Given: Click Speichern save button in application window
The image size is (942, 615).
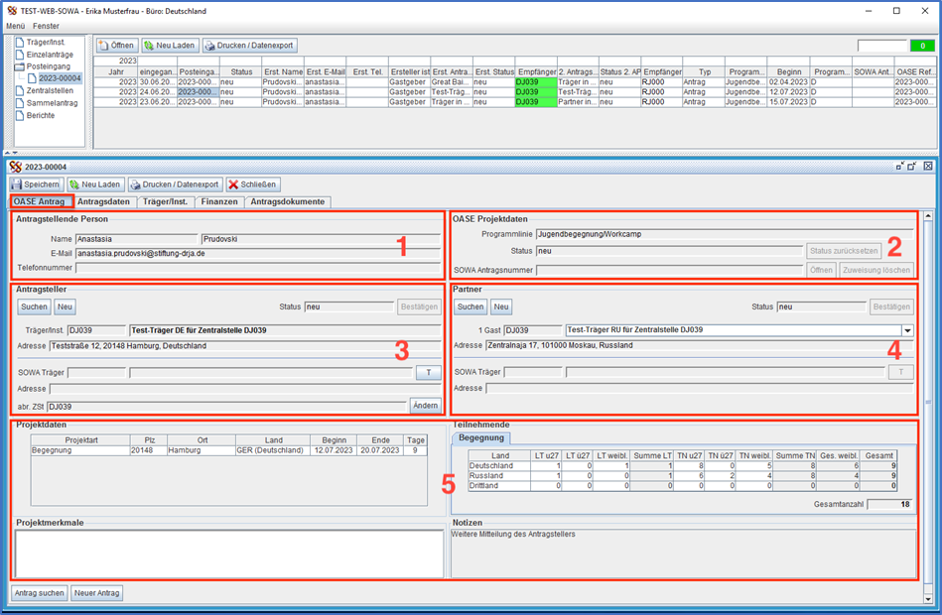Looking at the screenshot, I should (36, 184).
